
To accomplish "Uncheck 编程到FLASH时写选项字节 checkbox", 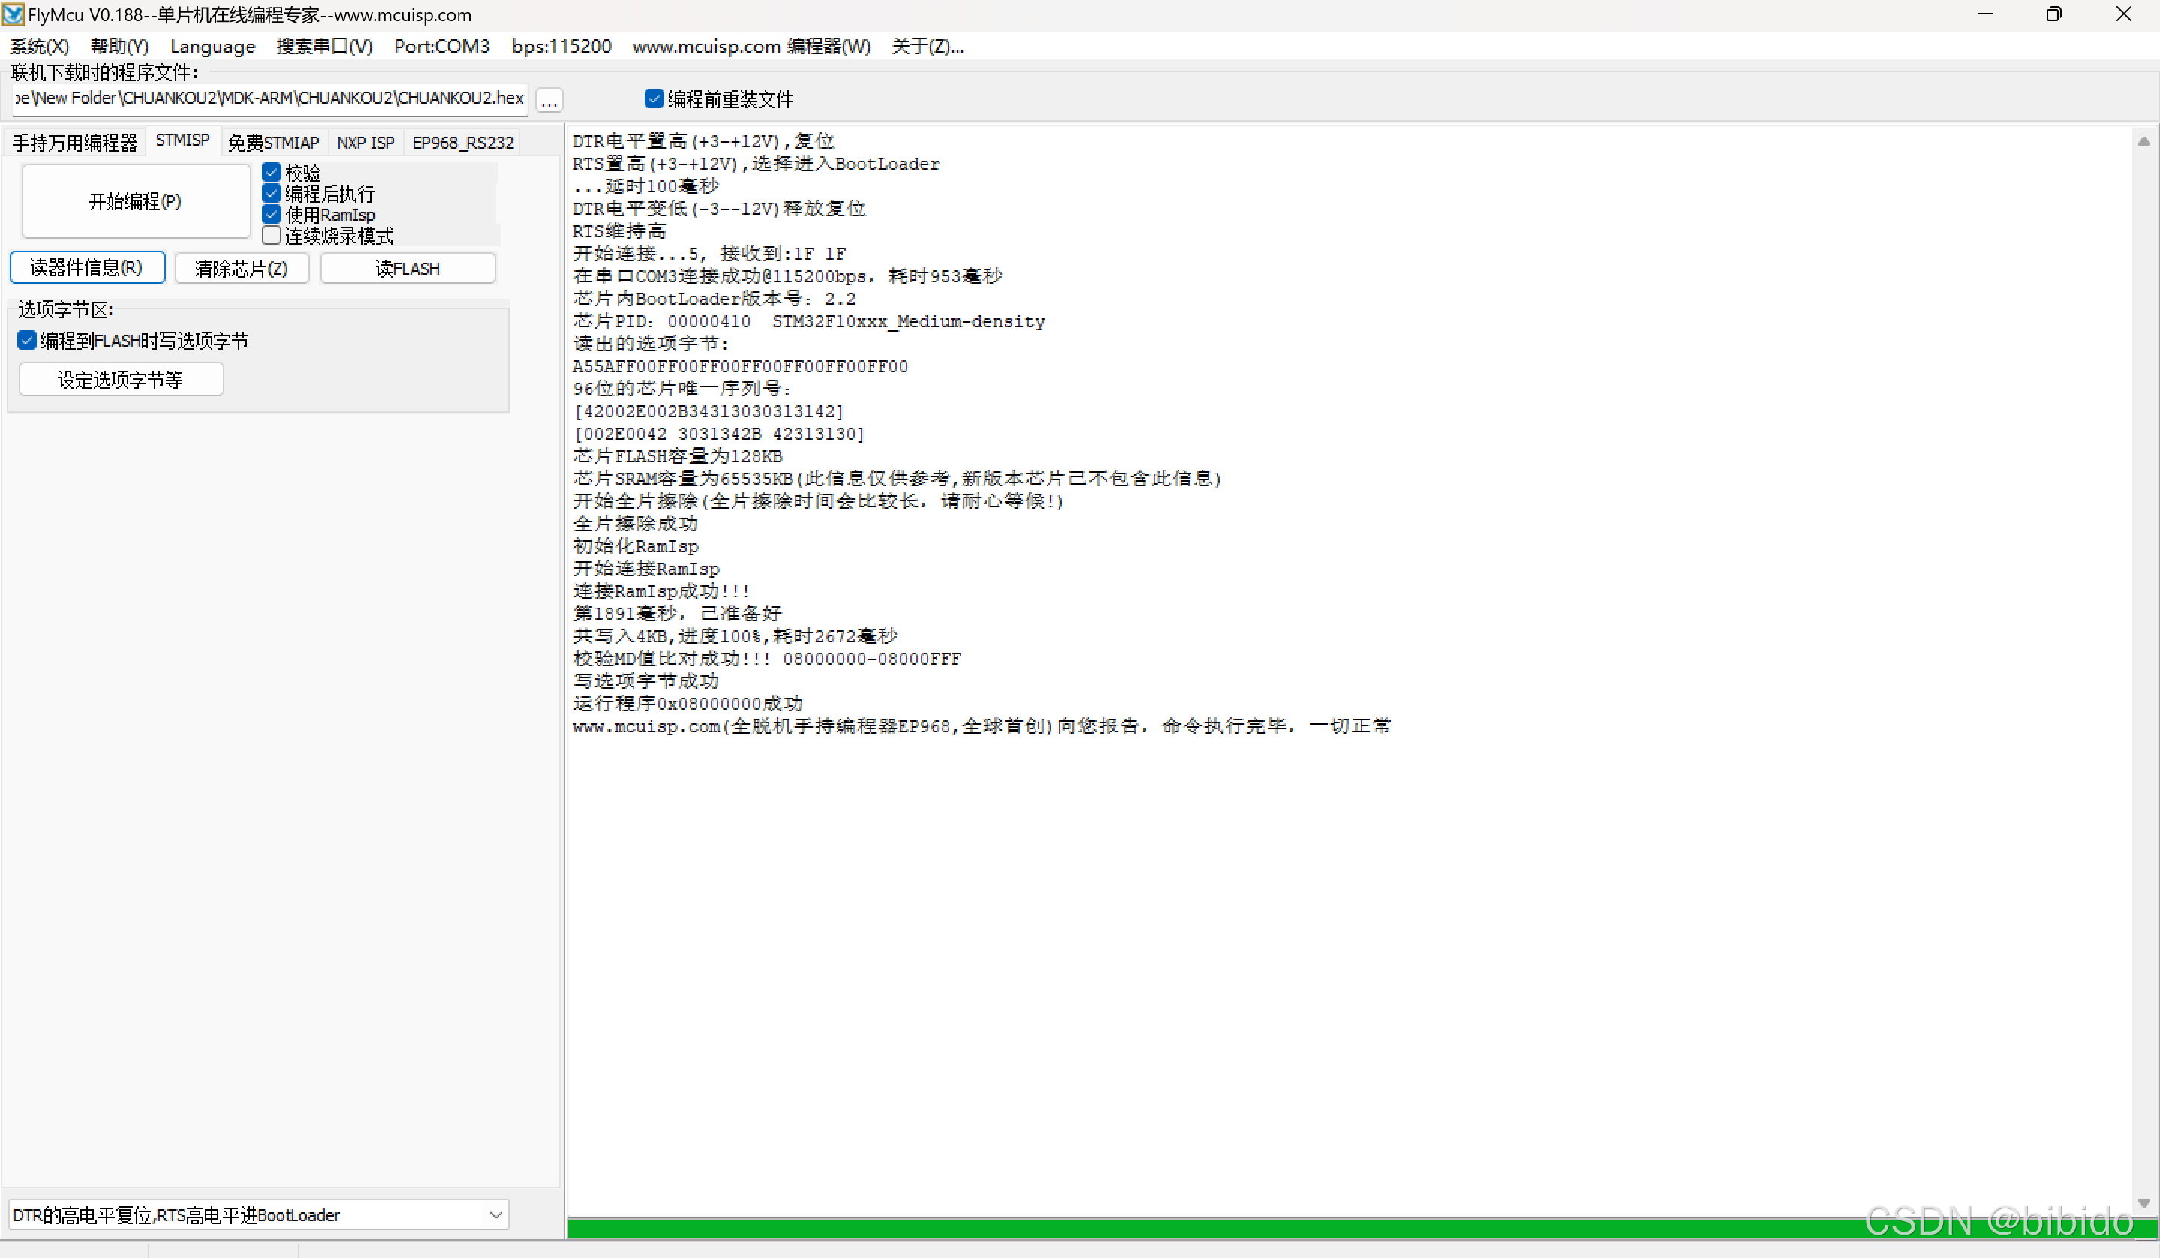I will pyautogui.click(x=28, y=341).
